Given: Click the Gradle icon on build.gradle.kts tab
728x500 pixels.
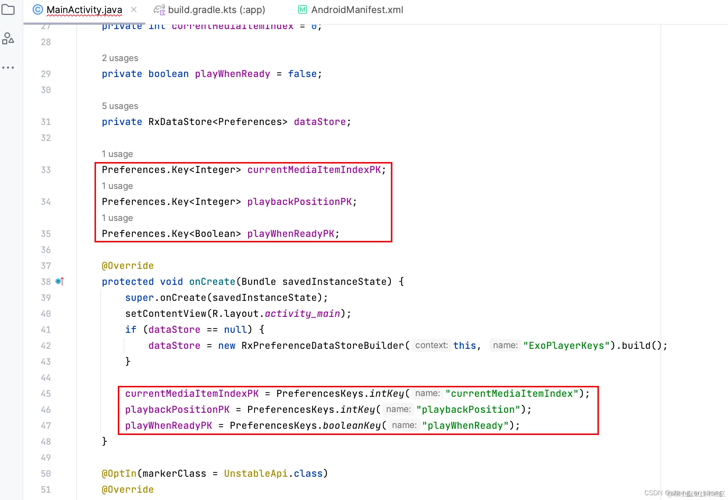Looking at the screenshot, I should tap(159, 10).
